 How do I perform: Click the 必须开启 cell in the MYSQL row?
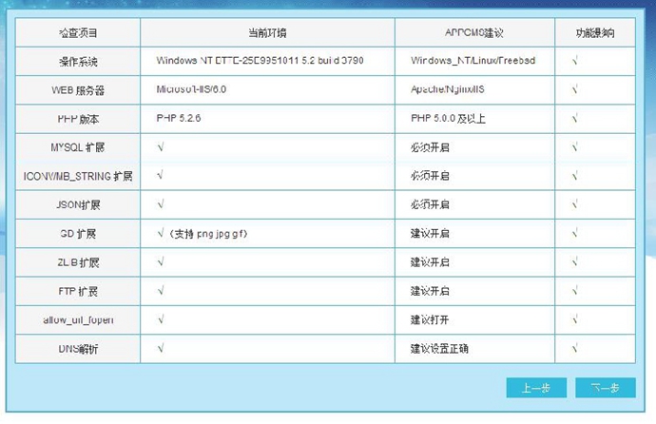click(x=430, y=147)
